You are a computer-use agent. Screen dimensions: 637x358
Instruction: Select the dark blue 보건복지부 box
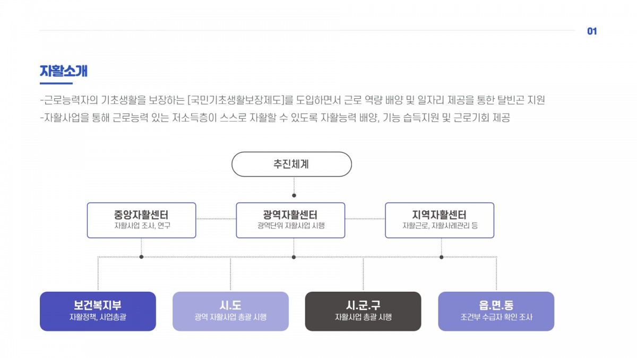click(98, 311)
